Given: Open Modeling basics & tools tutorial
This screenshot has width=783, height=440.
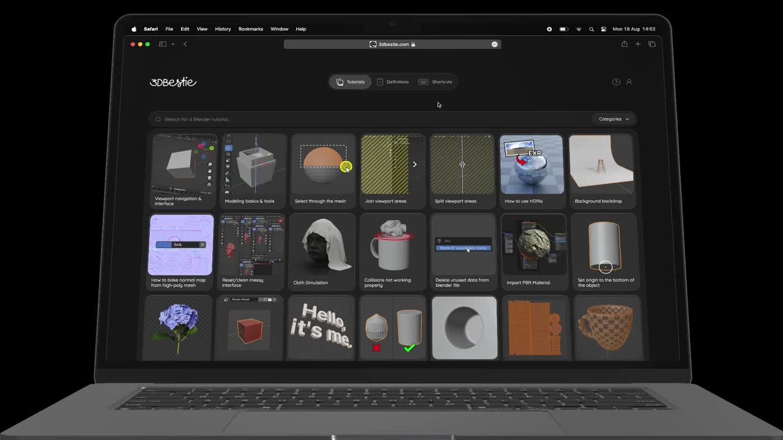Looking at the screenshot, I should (253, 171).
